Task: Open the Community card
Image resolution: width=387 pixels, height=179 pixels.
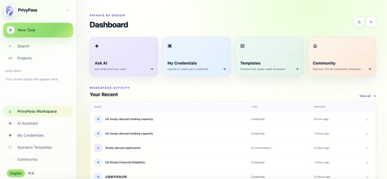Action: (342, 57)
